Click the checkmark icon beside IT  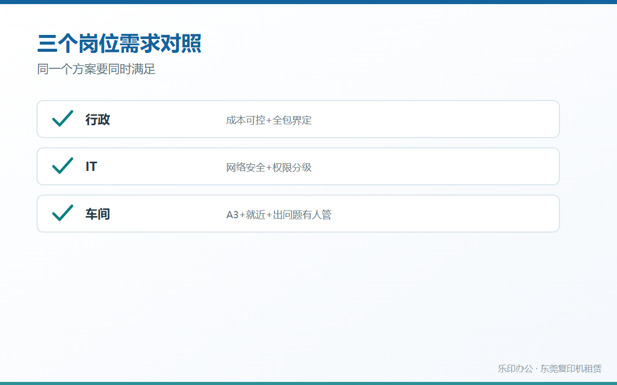point(63,166)
